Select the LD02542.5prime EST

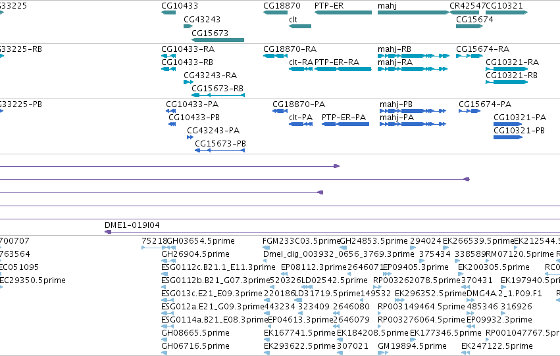pos(305,287)
